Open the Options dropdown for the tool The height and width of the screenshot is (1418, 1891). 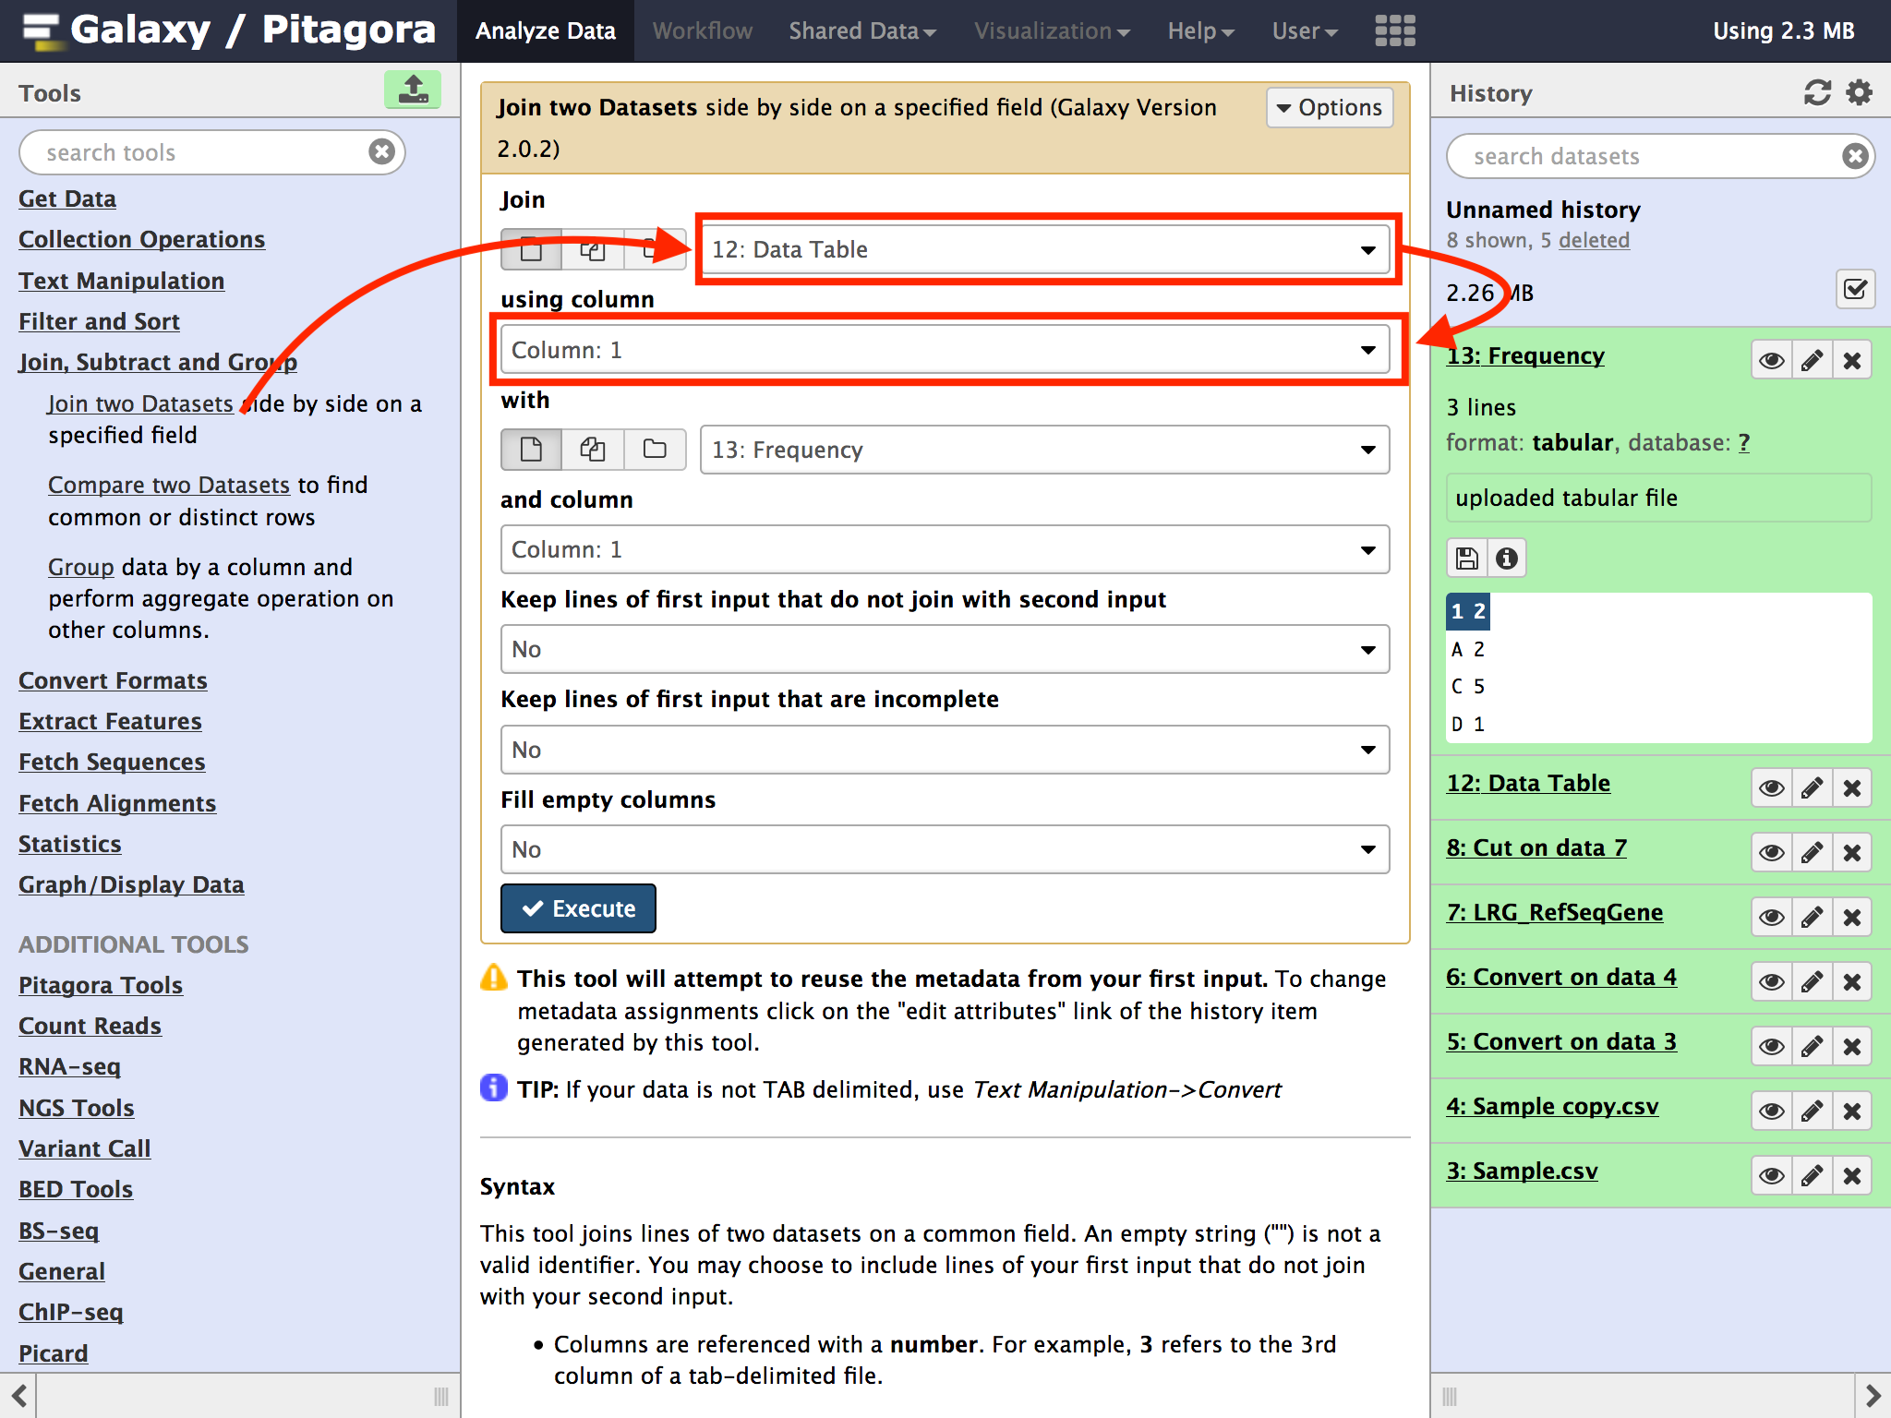point(1329,108)
